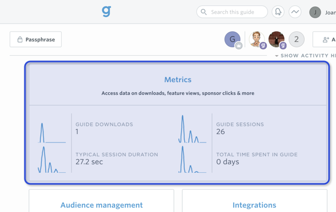Show the 2 additional collaborators
This screenshot has width=336, height=212.
tap(296, 39)
